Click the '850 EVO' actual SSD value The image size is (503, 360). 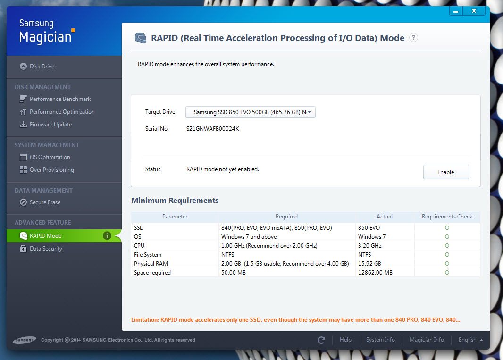[x=369, y=228]
